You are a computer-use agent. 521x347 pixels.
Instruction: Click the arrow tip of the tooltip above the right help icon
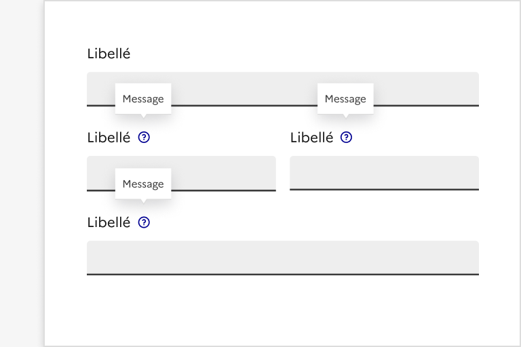[345, 117]
